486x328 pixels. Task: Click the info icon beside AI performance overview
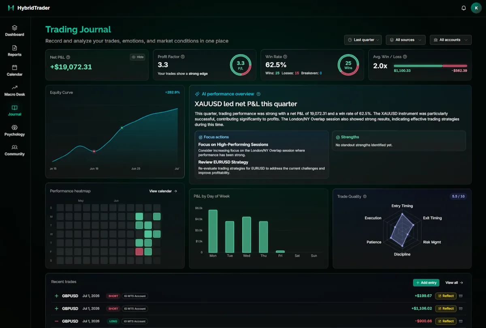258,94
